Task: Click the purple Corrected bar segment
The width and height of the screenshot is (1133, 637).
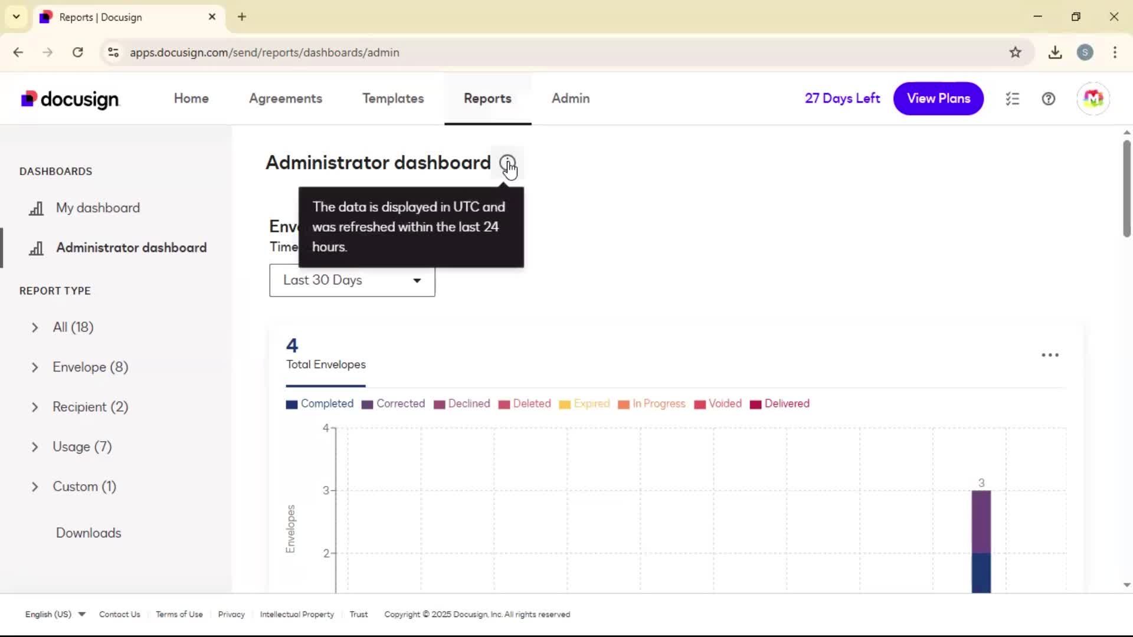Action: [981, 522]
